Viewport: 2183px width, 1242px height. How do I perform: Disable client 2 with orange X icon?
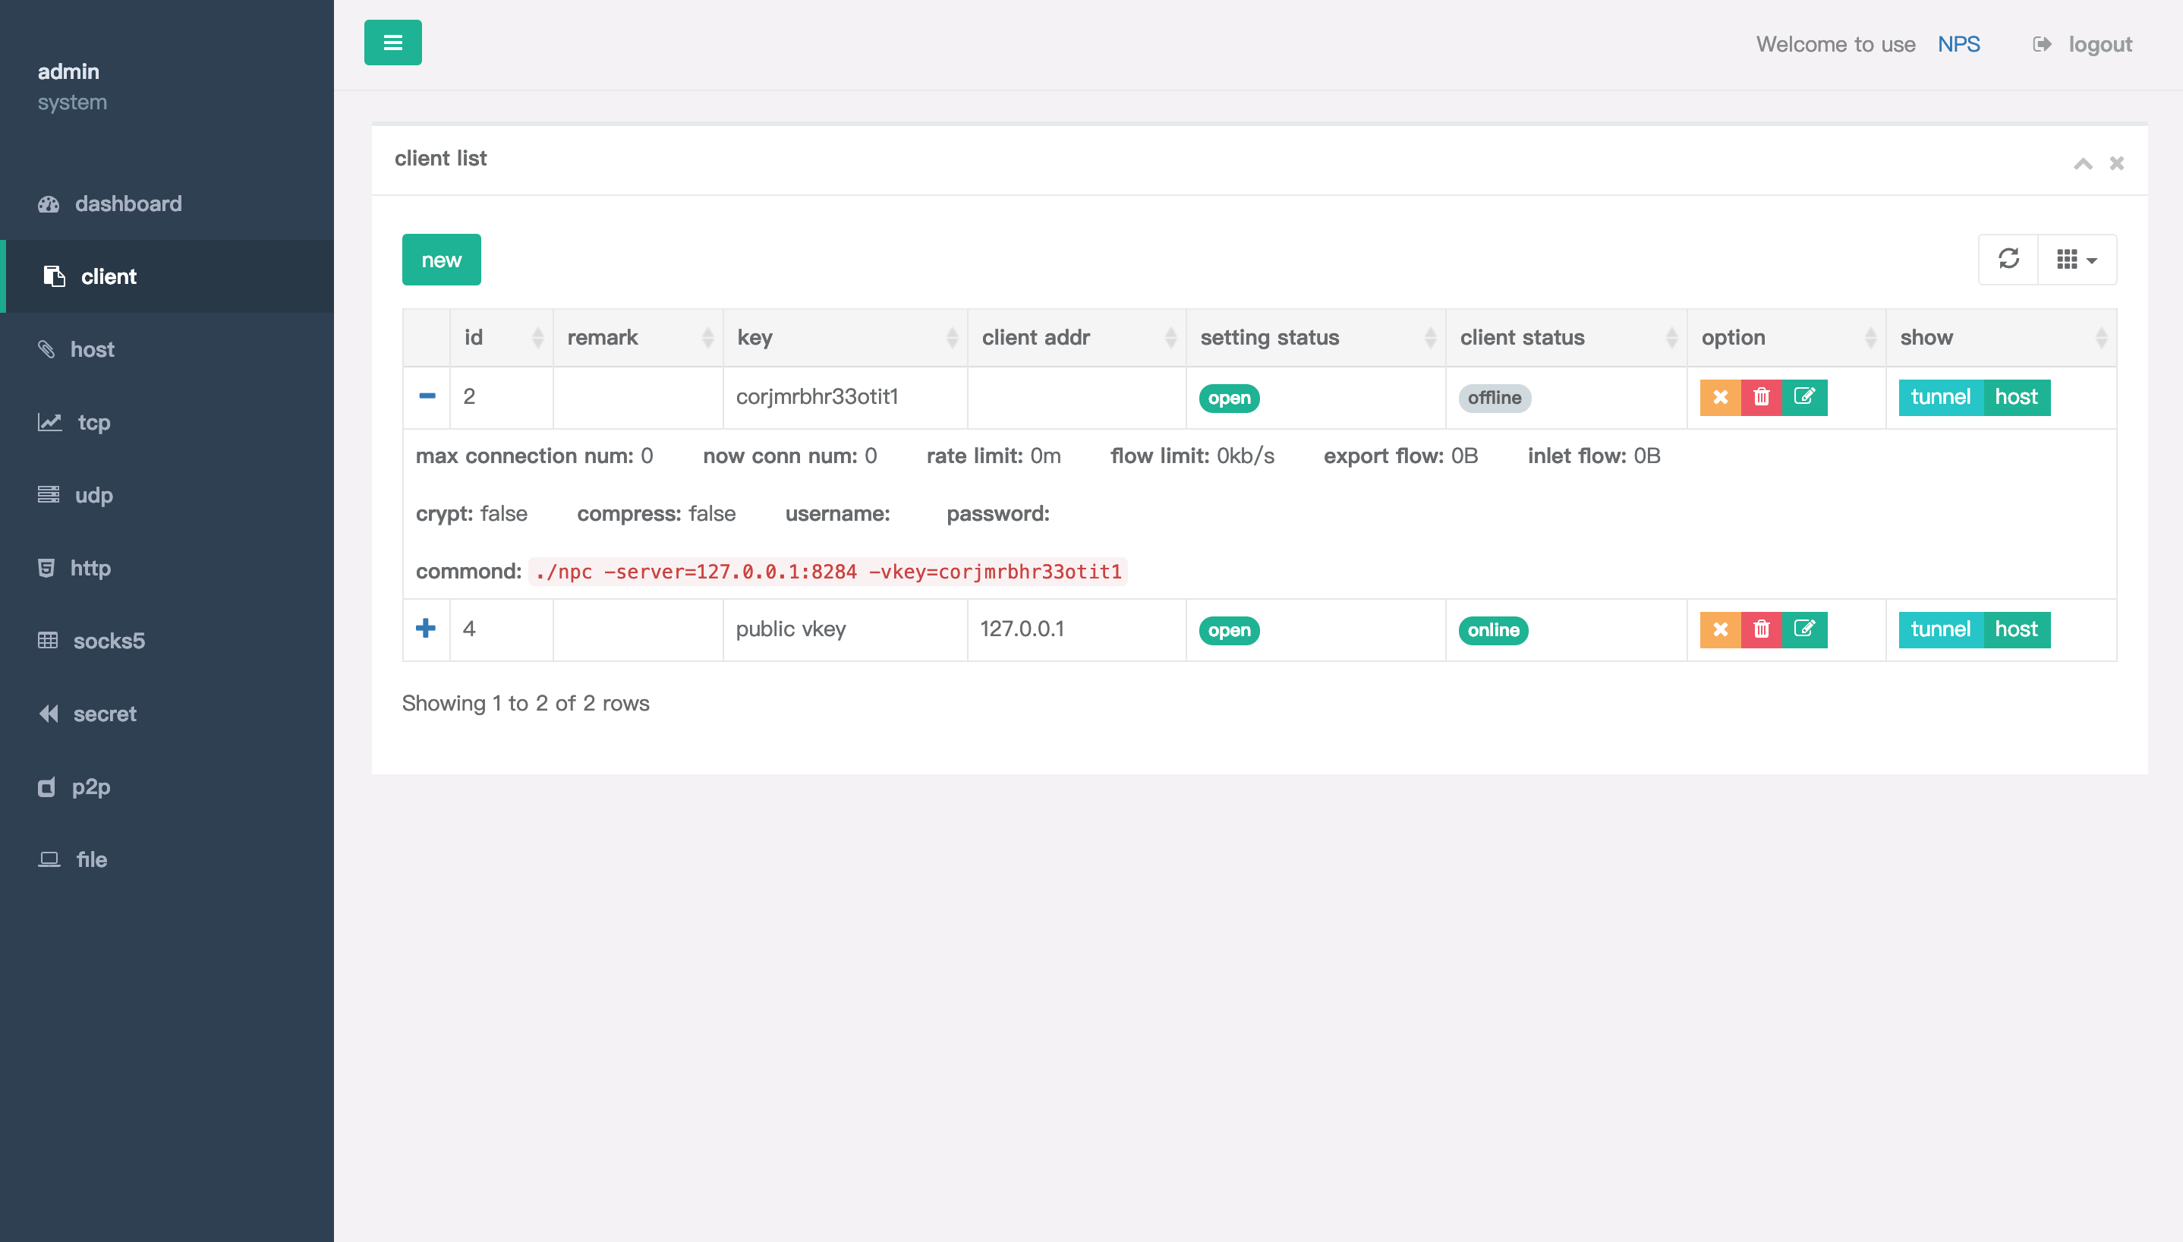1720,398
